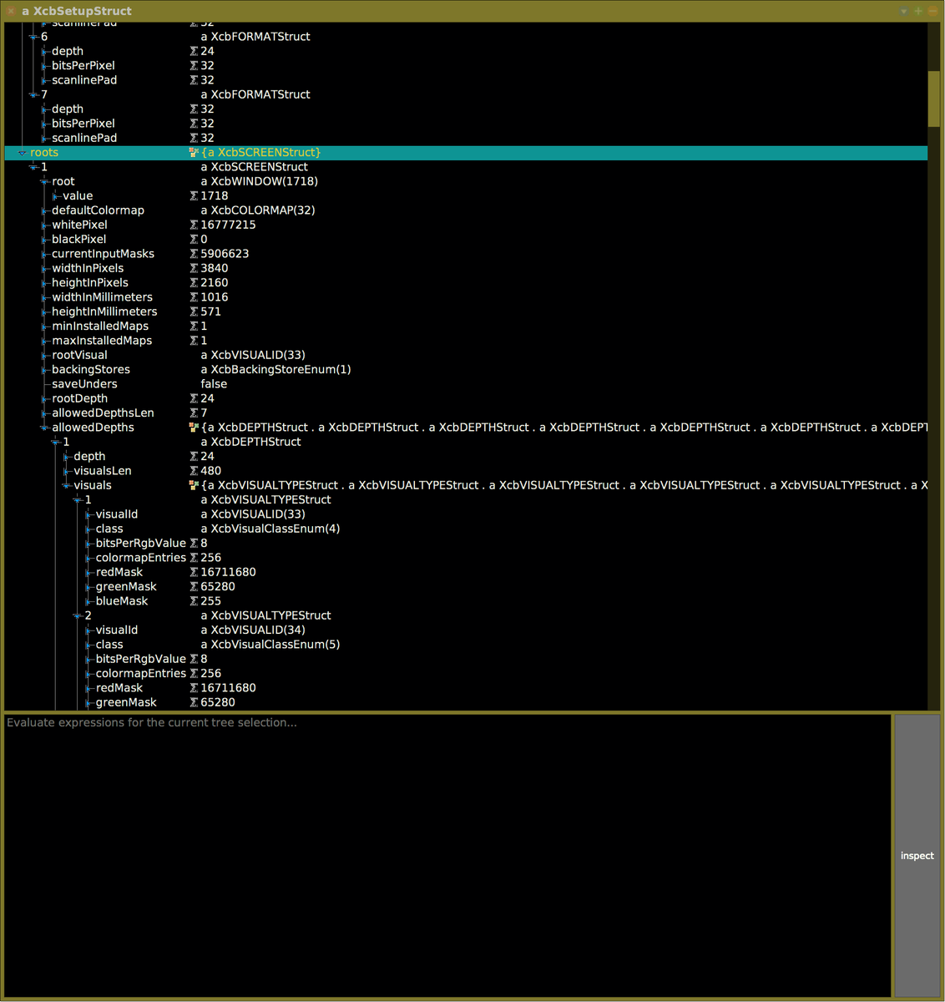Collapse the visuals node
The height and width of the screenshot is (1002, 945).
tap(67, 485)
